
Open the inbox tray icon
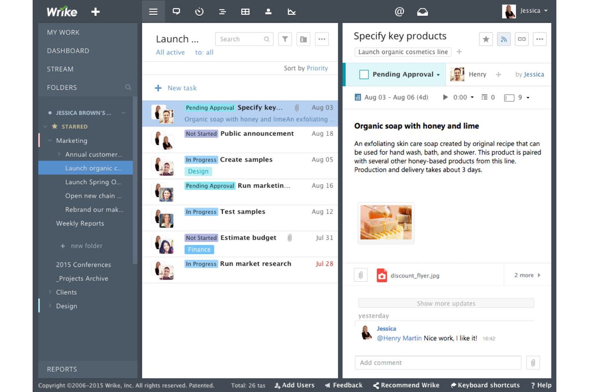(423, 12)
